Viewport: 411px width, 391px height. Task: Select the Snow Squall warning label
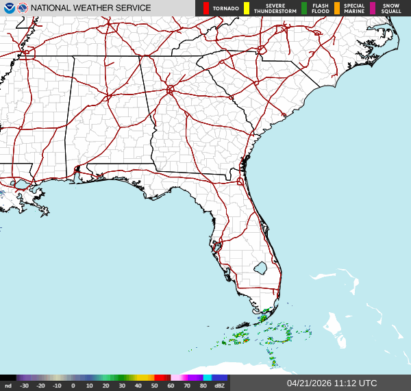tap(392, 8)
